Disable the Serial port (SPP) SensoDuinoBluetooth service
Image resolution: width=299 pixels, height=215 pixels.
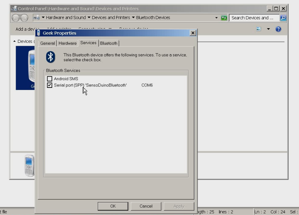49,85
